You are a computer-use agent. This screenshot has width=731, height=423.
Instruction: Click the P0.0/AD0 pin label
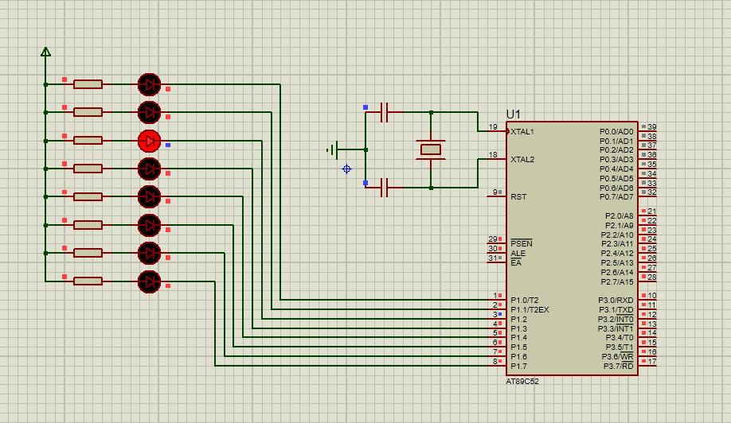pos(616,131)
